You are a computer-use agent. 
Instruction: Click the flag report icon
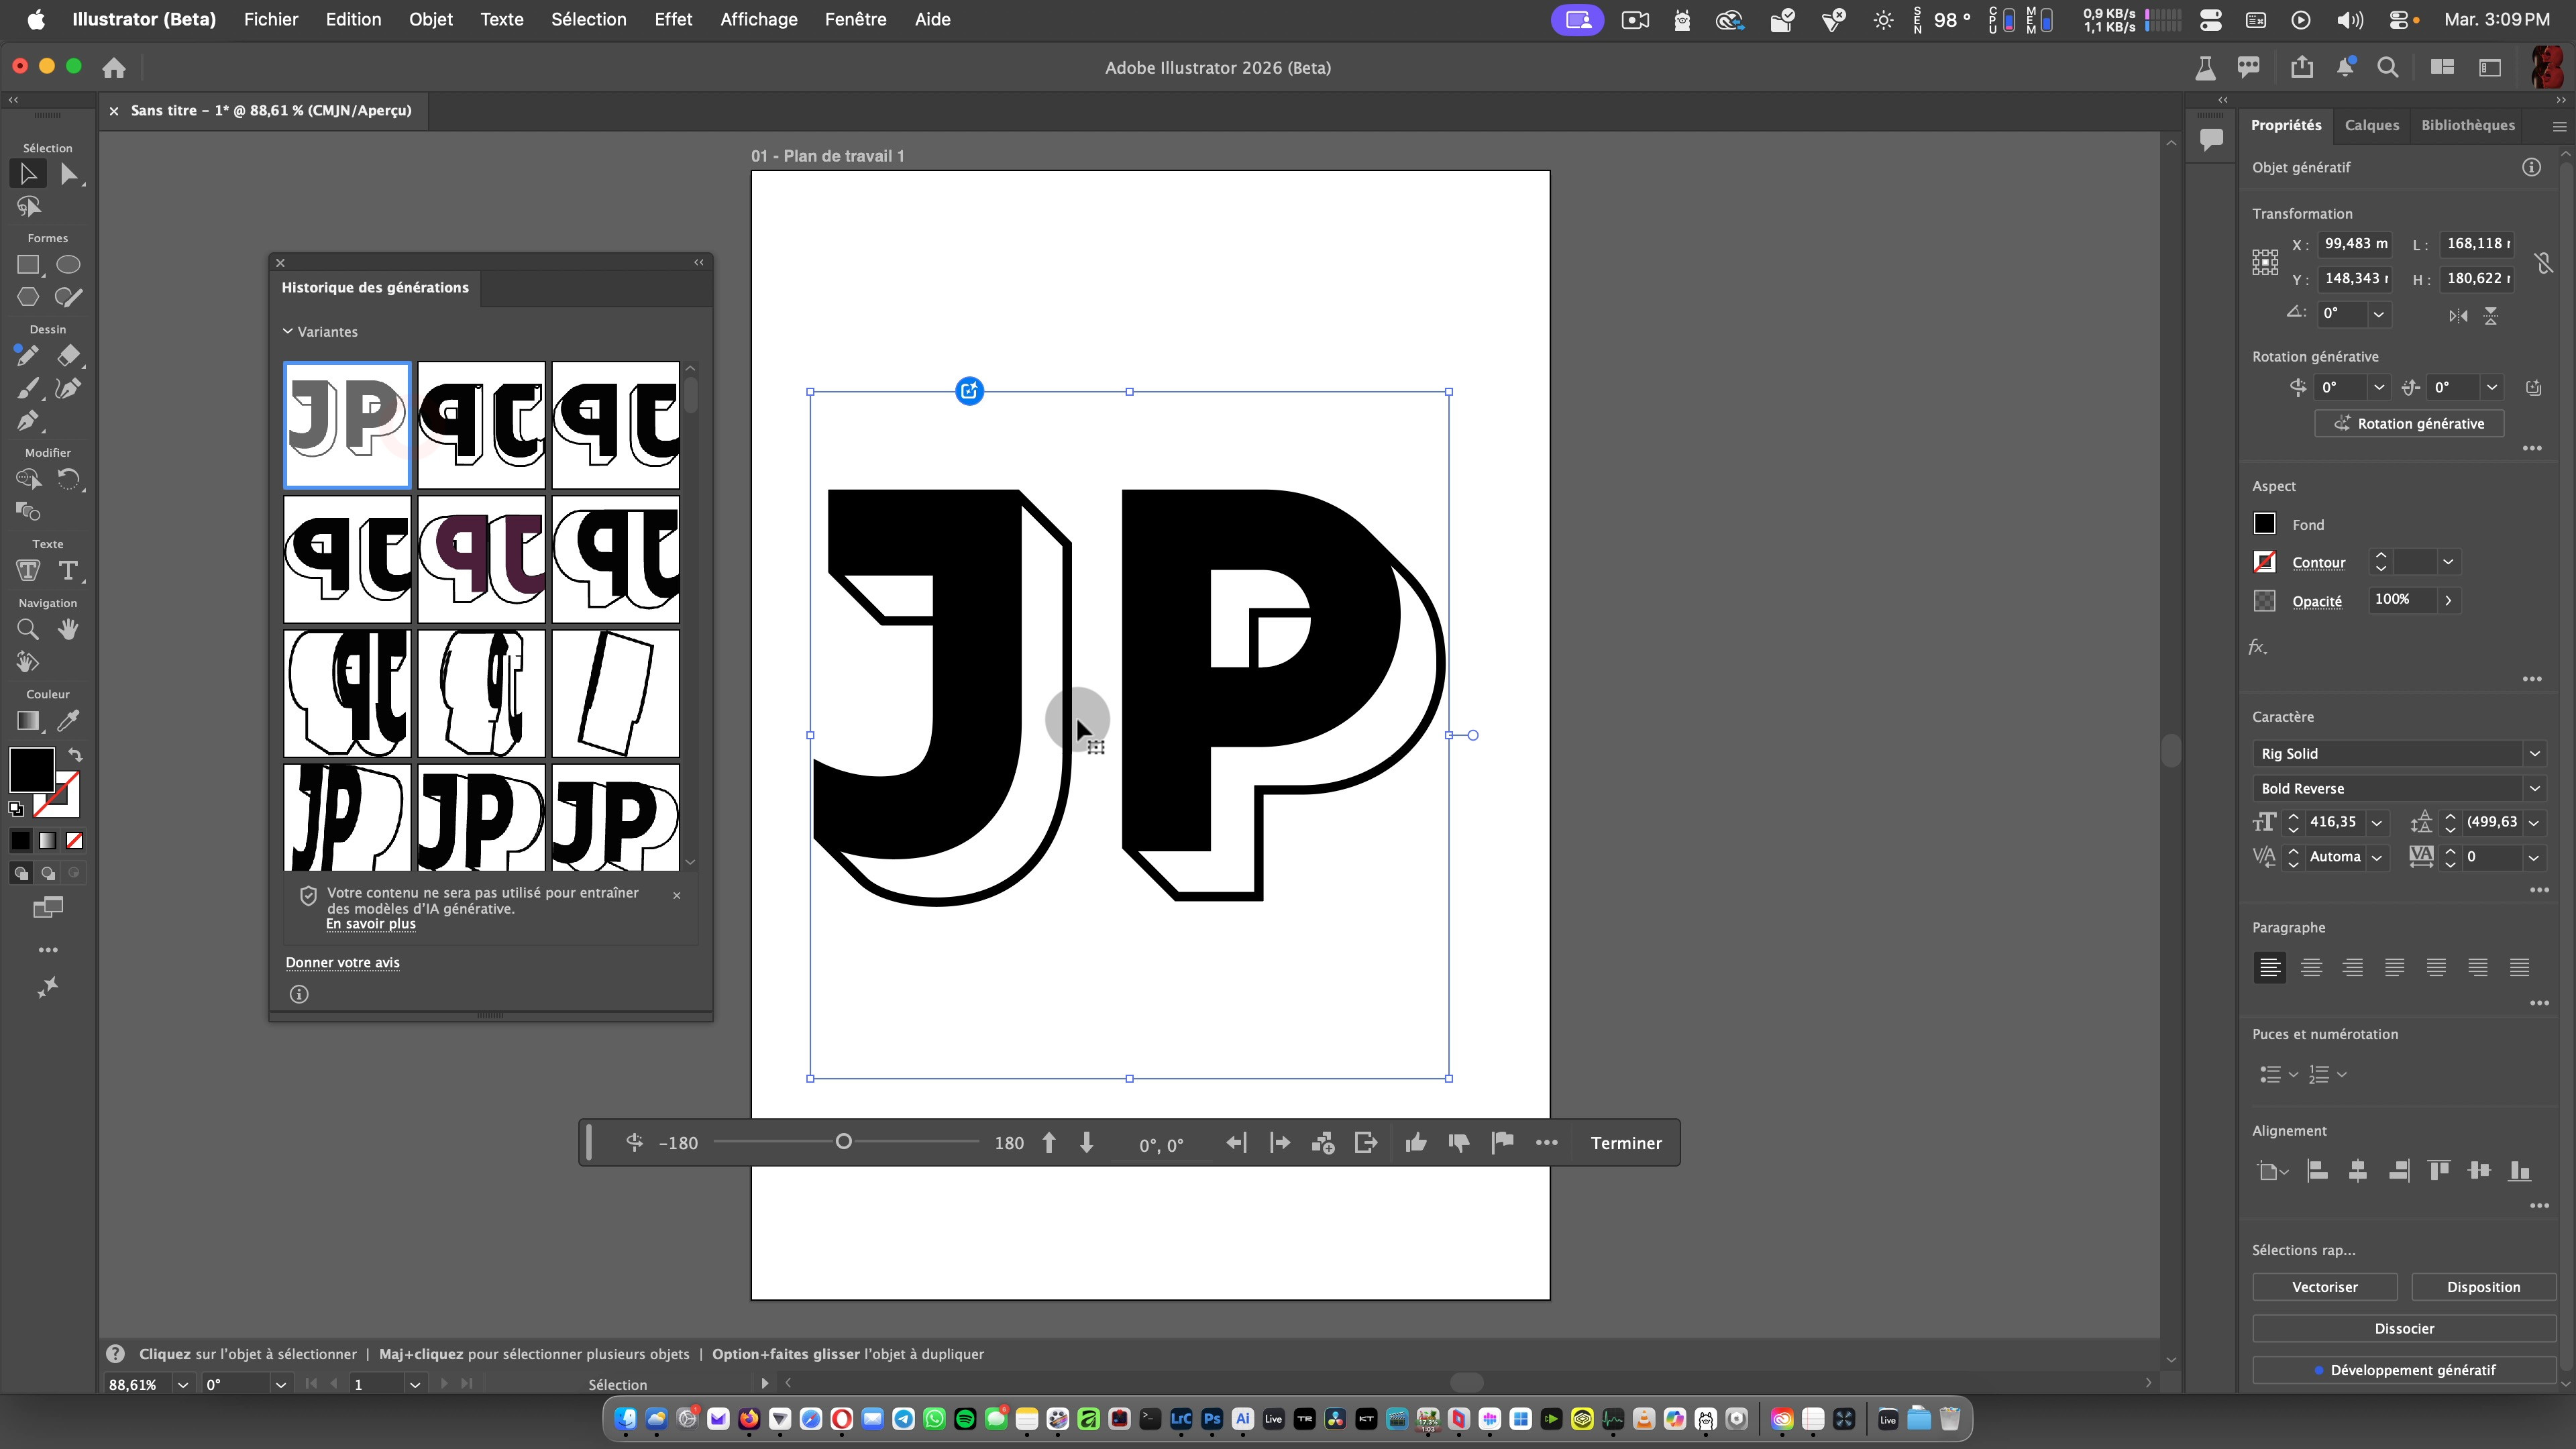pyautogui.click(x=1502, y=1143)
